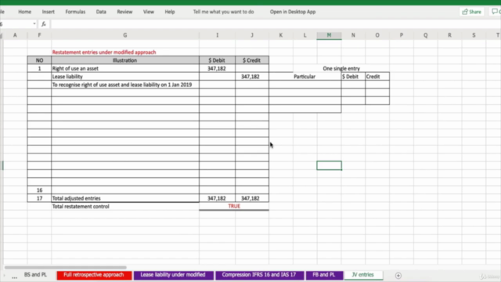
Task: Select the entry number 1 cell
Action: pos(39,68)
